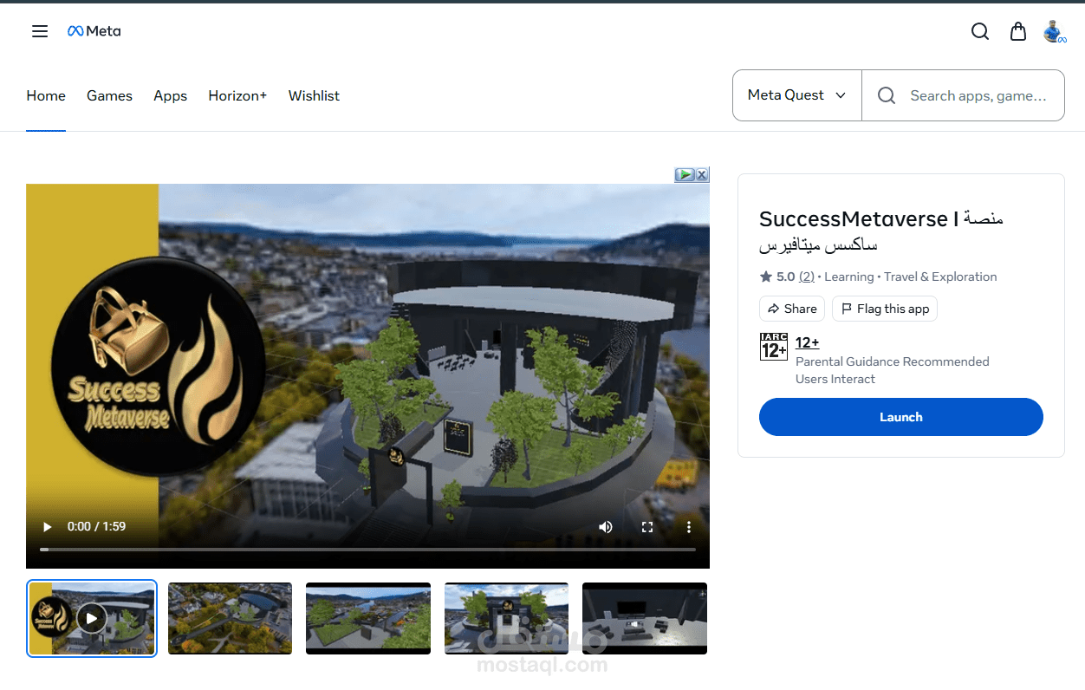Click Share button
The width and height of the screenshot is (1085, 690).
tap(792, 309)
